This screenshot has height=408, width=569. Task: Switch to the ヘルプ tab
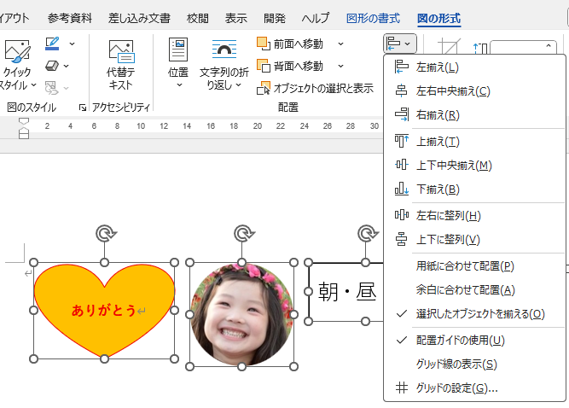pos(316,18)
